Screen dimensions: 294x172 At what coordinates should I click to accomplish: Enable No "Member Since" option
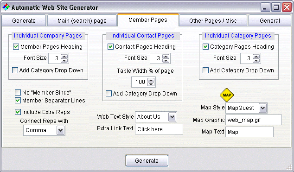pyautogui.click(x=18, y=92)
